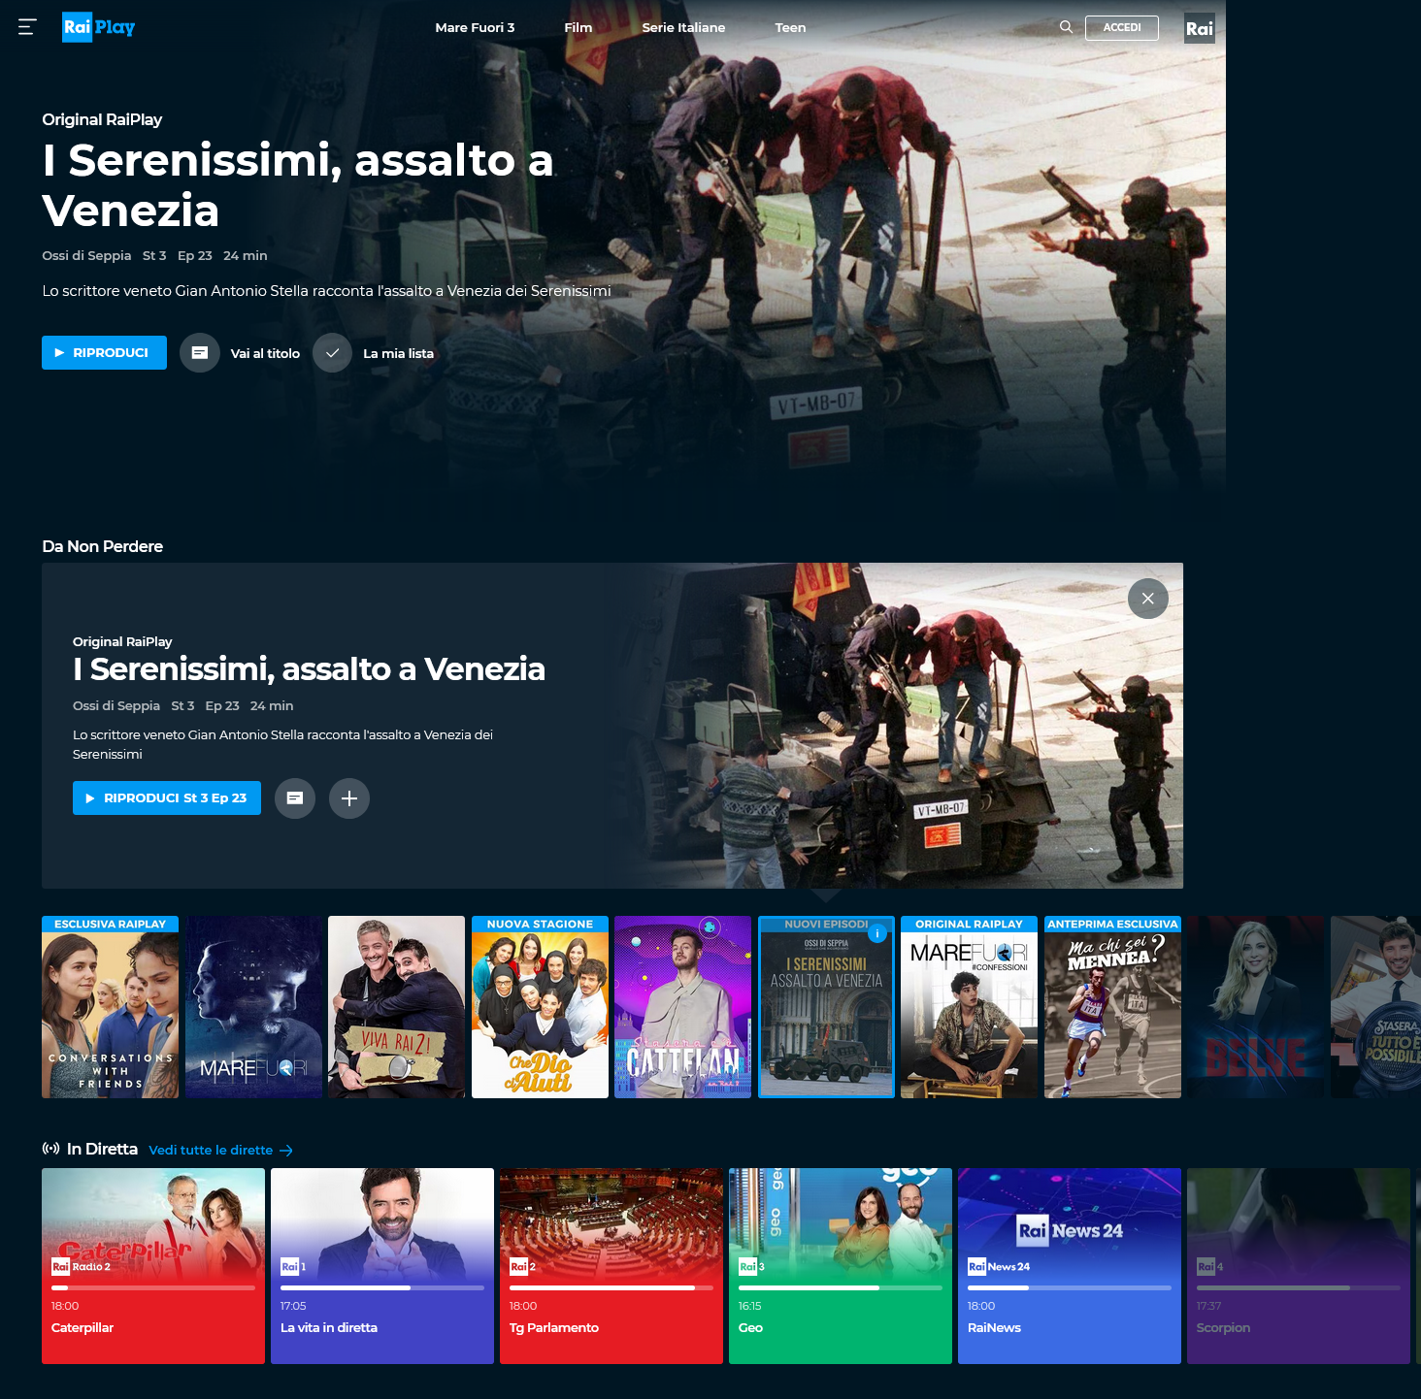Viewport: 1421px width, 1399px height.
Task: Click panel title I Serenissimi, assalto a Venezia
Action: [x=309, y=668]
